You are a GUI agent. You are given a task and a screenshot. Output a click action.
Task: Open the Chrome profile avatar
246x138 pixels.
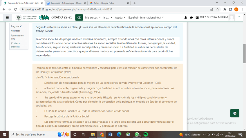pyautogui.click(x=236, y=9)
